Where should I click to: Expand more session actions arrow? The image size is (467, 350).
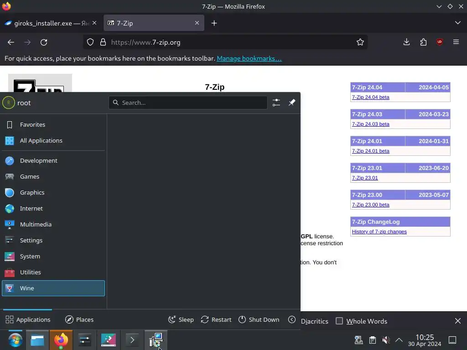292,319
